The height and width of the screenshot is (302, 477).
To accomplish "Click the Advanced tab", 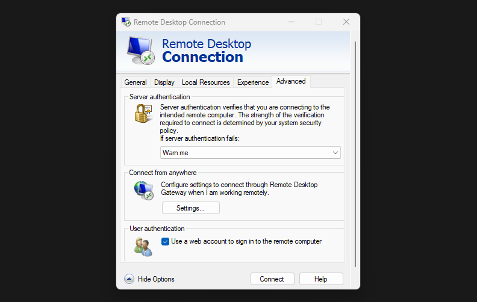I will (x=291, y=81).
